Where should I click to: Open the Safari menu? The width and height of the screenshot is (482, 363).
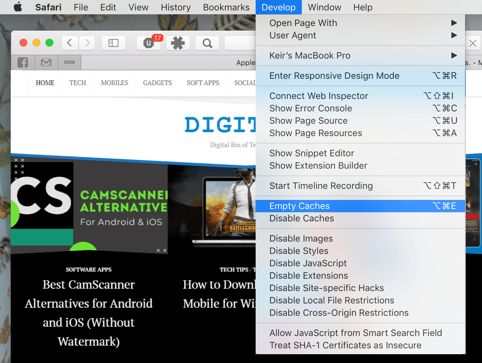coord(48,7)
